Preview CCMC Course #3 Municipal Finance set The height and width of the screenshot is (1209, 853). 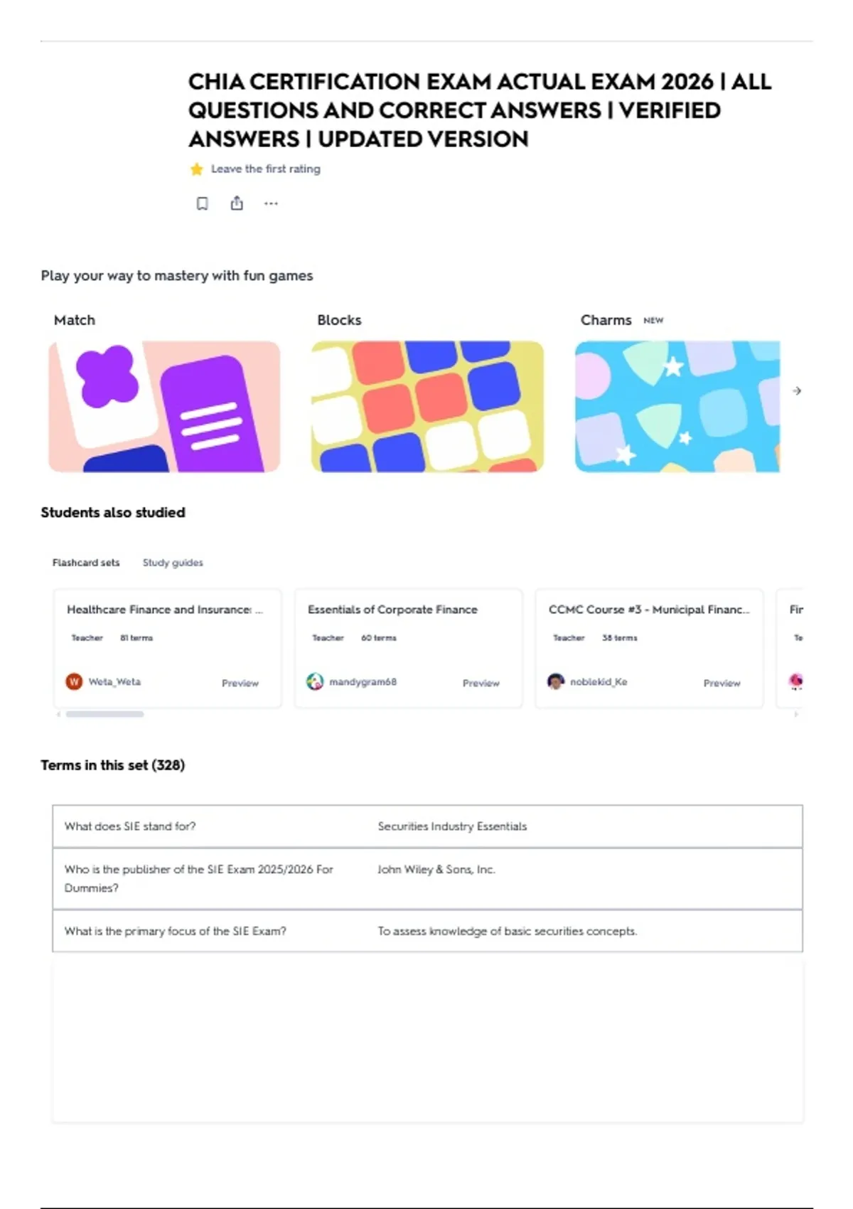pos(722,683)
